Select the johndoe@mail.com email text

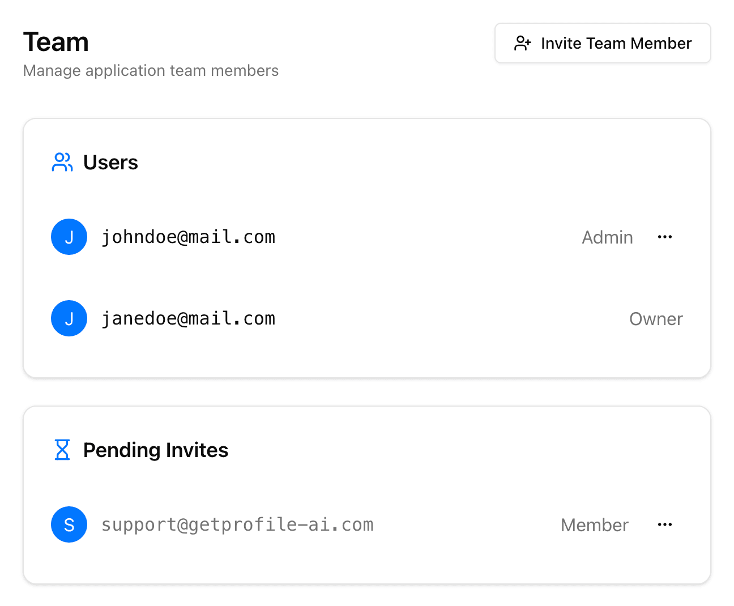click(x=188, y=237)
